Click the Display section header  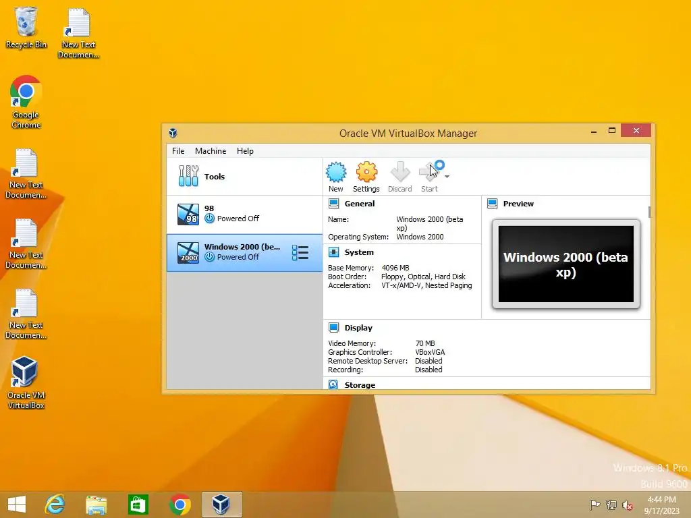tap(358, 328)
